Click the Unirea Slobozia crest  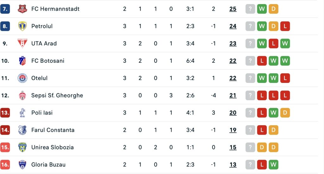pos(22,147)
